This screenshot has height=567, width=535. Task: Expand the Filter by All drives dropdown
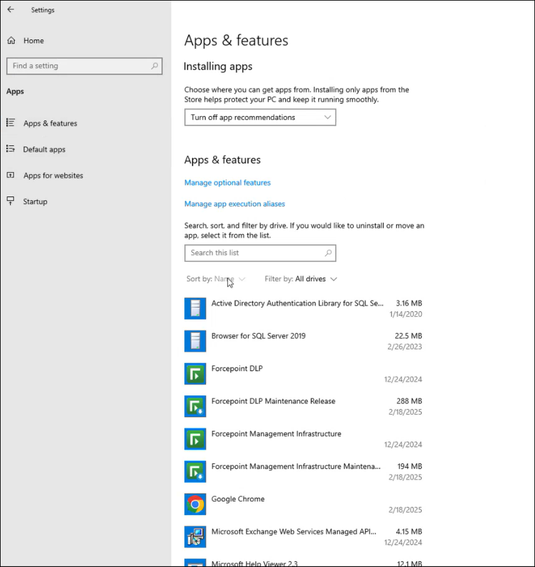301,279
